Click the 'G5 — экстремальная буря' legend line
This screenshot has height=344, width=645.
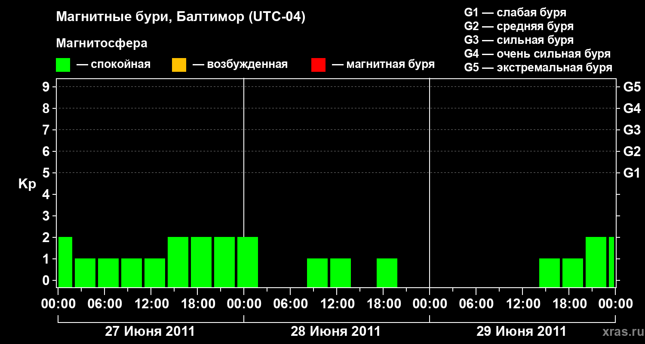click(x=538, y=68)
